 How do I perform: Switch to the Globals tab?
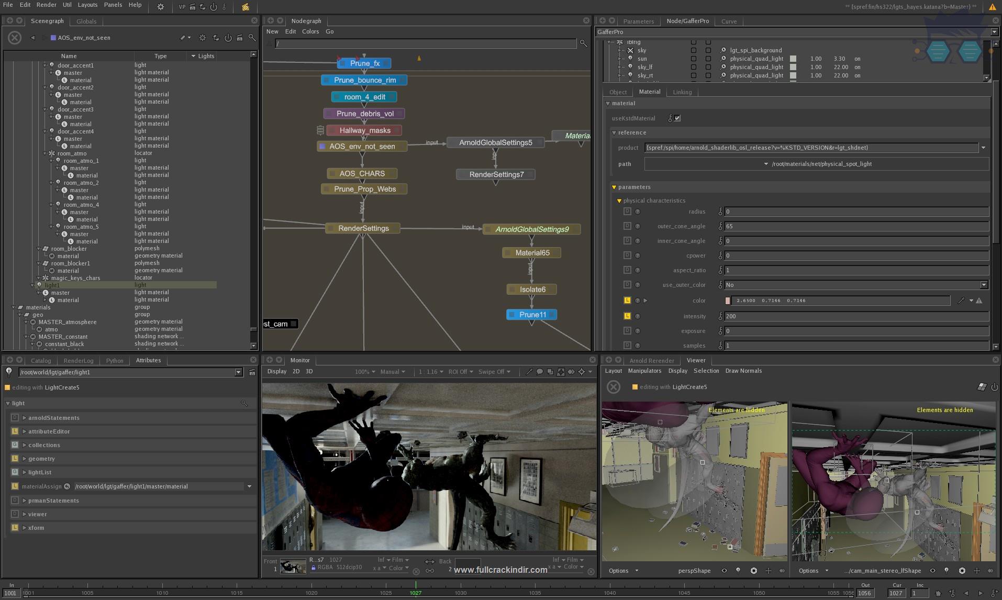(x=86, y=21)
